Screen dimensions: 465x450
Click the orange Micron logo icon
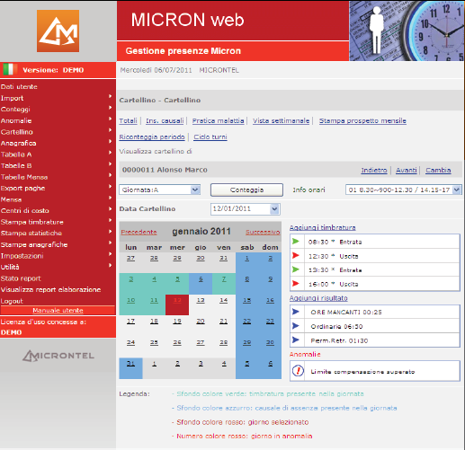(x=58, y=31)
